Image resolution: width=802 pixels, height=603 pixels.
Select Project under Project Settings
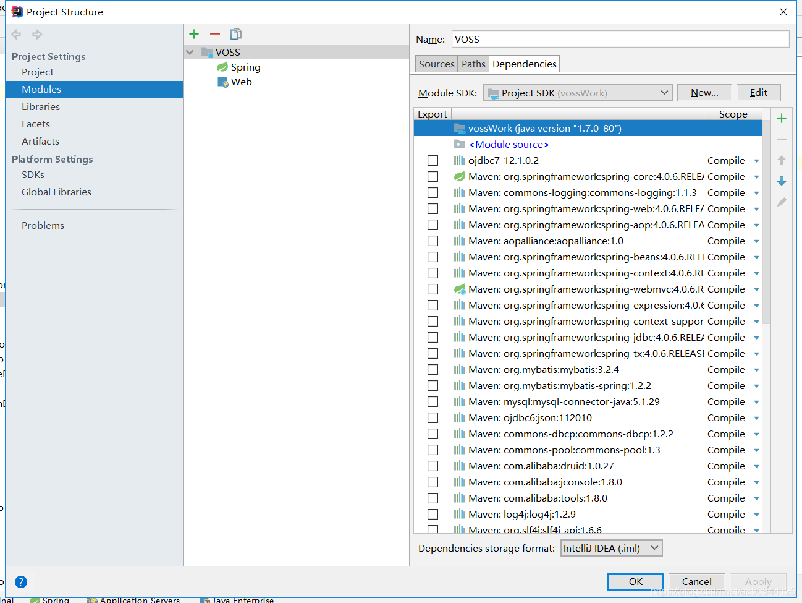click(38, 72)
